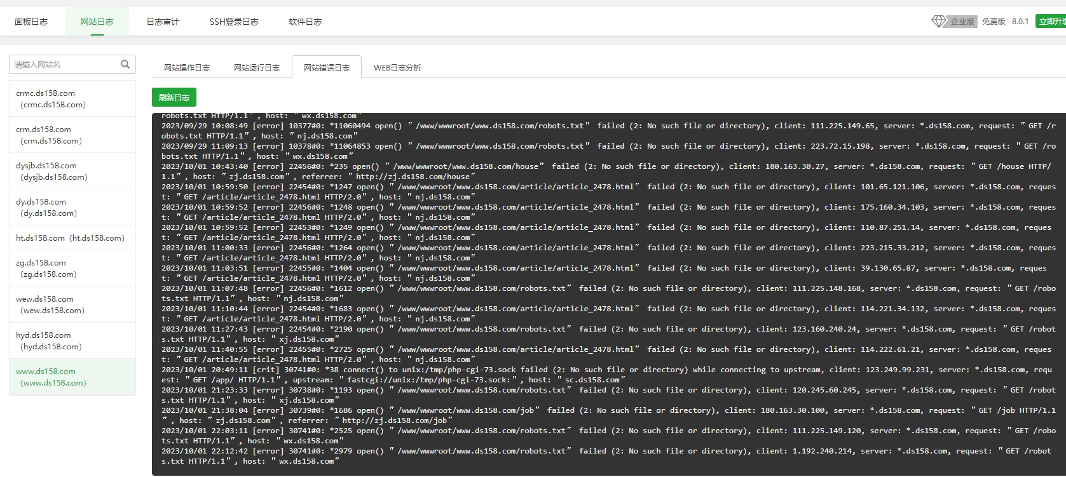Click the log entry at 2023/09/29 10:08:49
Viewport: 1066px width, 477px height.
pyautogui.click(x=608, y=131)
